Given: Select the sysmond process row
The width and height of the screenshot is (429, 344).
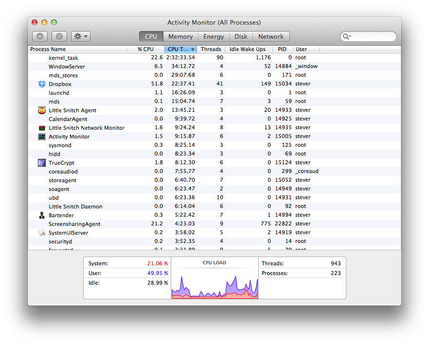Looking at the screenshot, I should (214, 145).
